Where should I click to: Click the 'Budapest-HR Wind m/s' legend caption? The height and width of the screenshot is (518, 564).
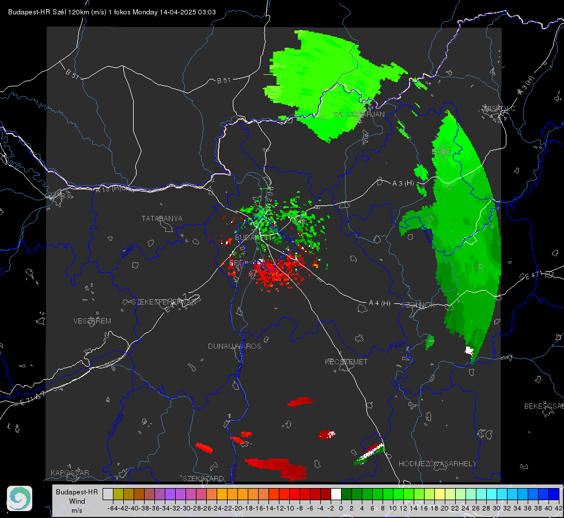pos(77,501)
